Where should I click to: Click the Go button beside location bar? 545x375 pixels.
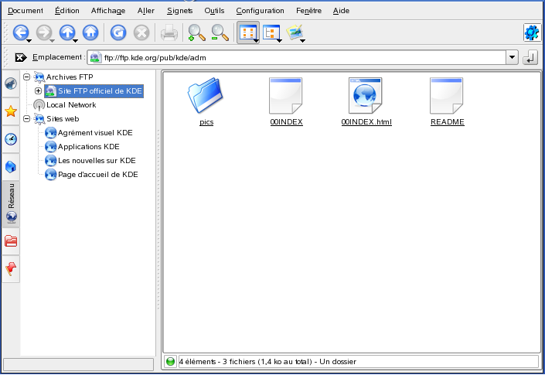530,57
